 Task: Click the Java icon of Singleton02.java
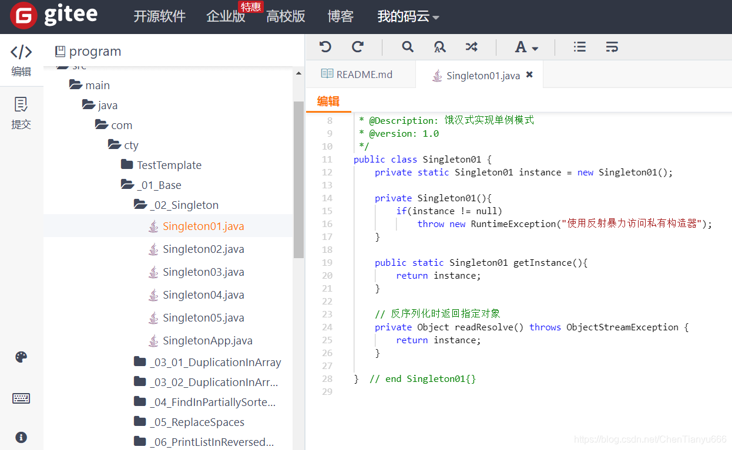[153, 249]
